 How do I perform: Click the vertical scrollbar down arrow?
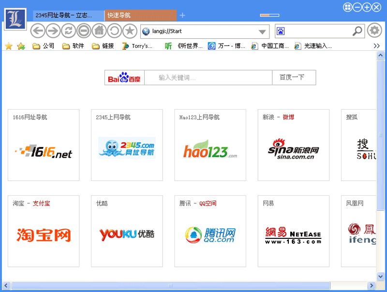(380, 276)
